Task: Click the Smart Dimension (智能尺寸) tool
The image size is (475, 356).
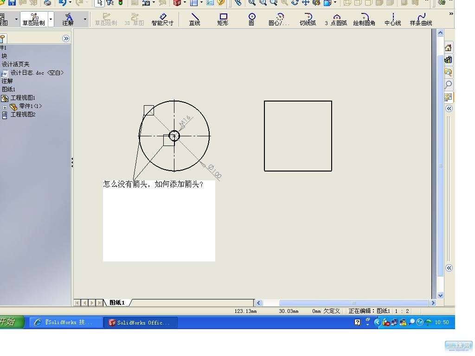Action: (x=162, y=19)
